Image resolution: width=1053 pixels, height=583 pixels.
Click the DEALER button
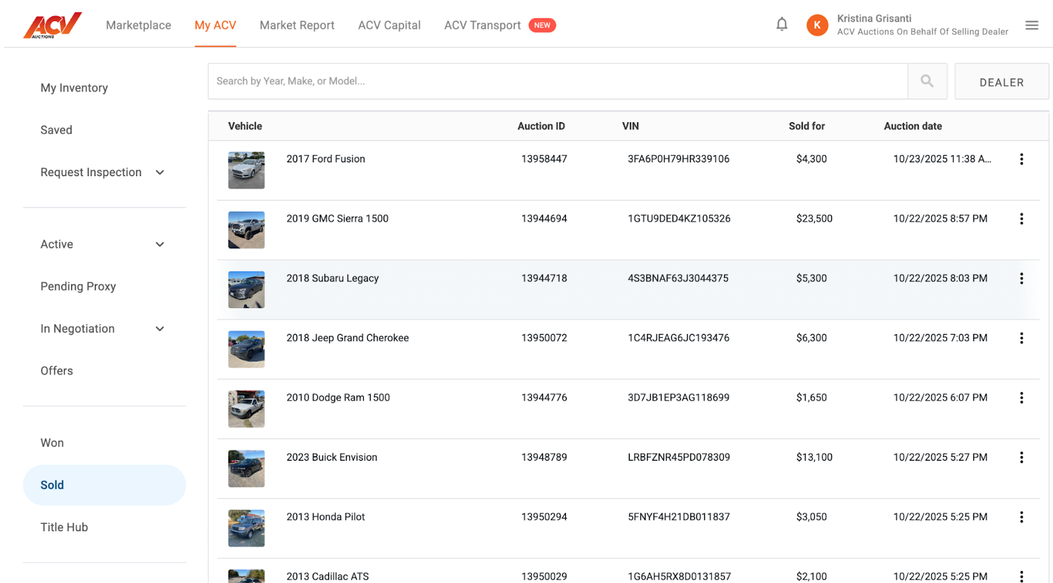(x=1002, y=82)
